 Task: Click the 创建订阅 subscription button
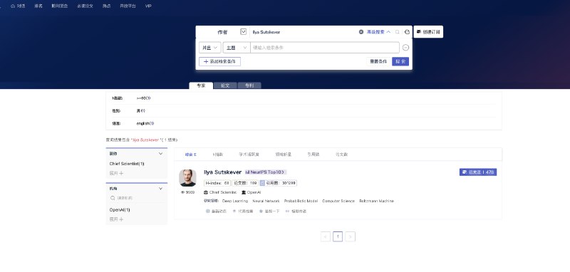point(428,32)
